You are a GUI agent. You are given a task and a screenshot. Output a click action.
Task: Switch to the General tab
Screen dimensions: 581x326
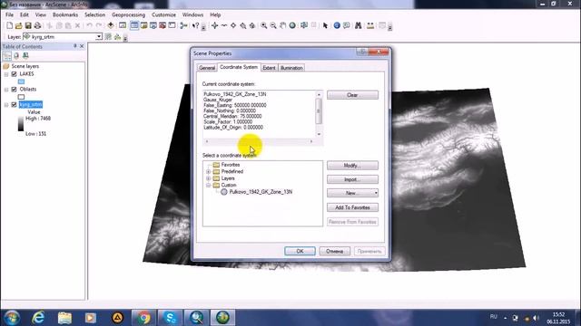tap(207, 68)
